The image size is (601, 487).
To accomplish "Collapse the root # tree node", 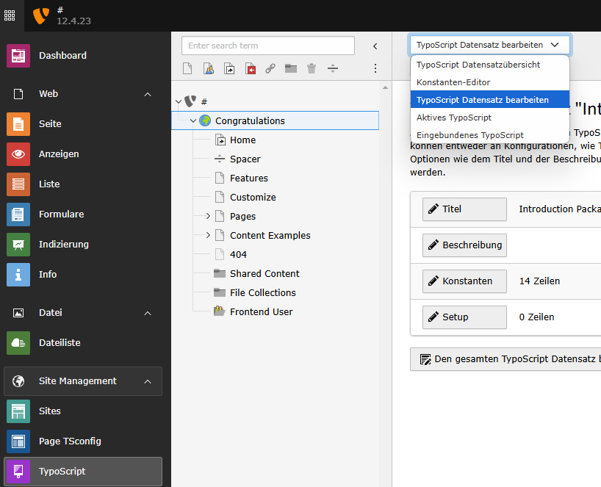I will click(x=179, y=101).
